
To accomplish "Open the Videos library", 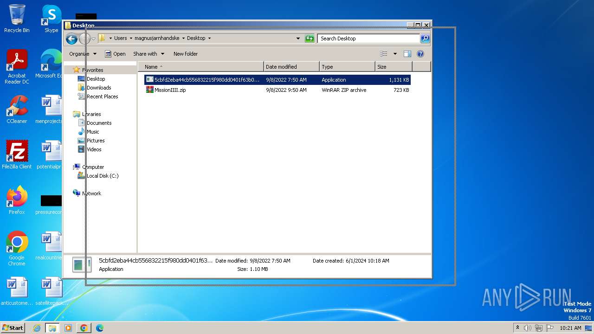I will [94, 149].
